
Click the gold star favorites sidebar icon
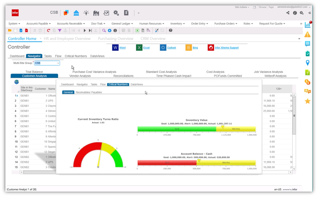pos(307,101)
